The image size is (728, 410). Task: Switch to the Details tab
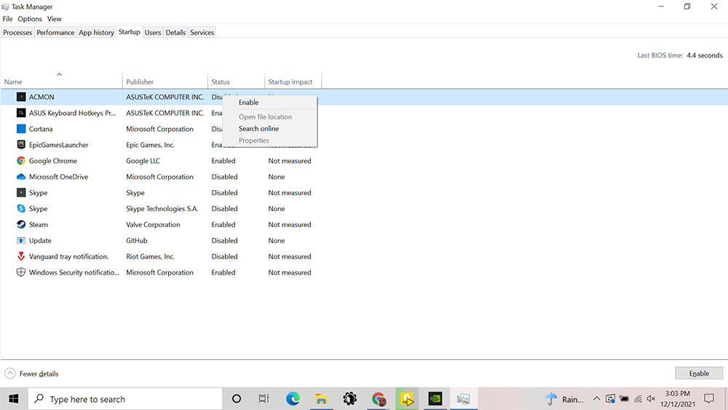(175, 33)
